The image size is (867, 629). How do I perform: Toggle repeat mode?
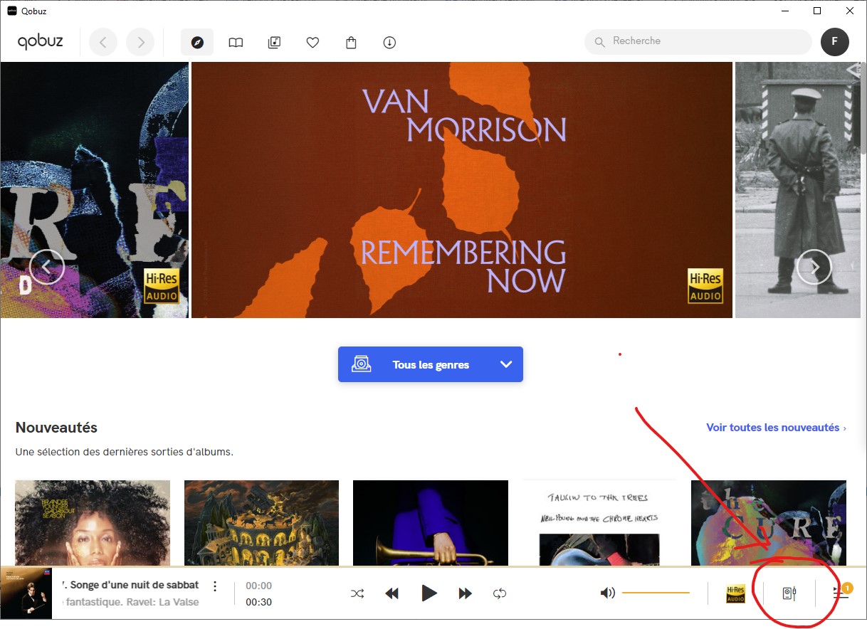coord(500,593)
